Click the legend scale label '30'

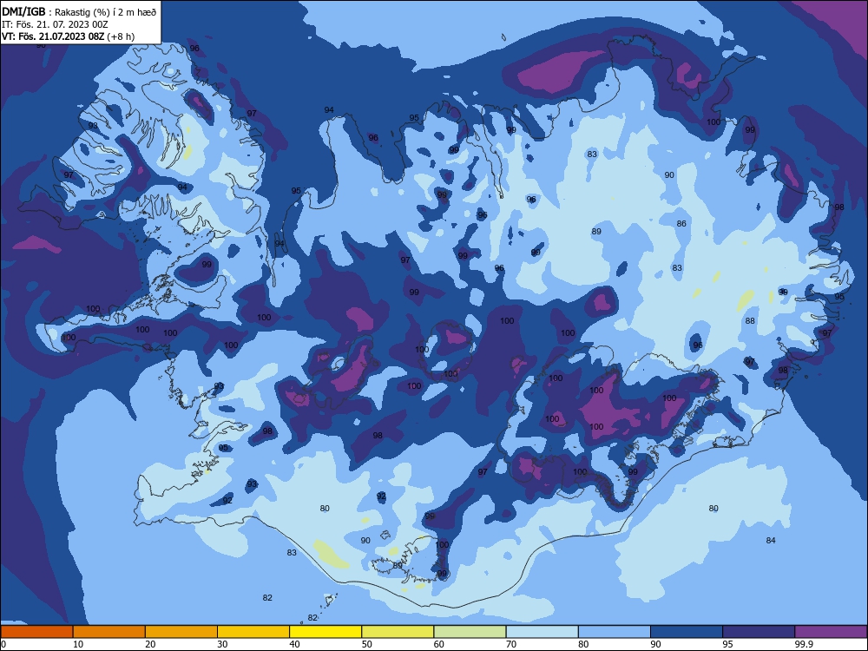point(222,644)
